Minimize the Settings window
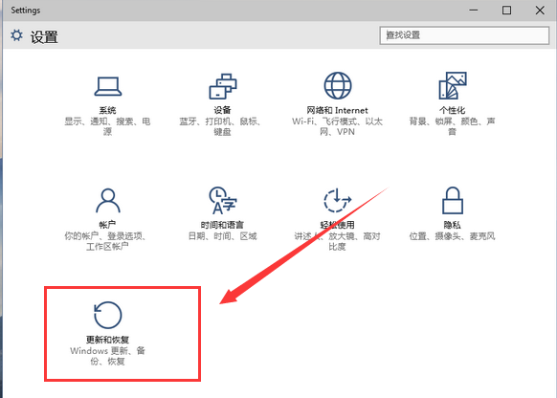 pos(474,11)
